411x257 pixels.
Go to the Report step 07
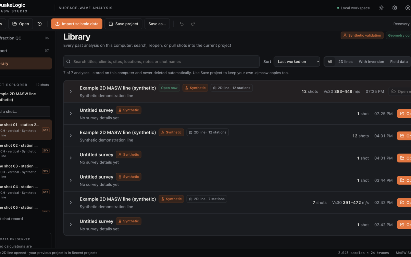coord(26,51)
